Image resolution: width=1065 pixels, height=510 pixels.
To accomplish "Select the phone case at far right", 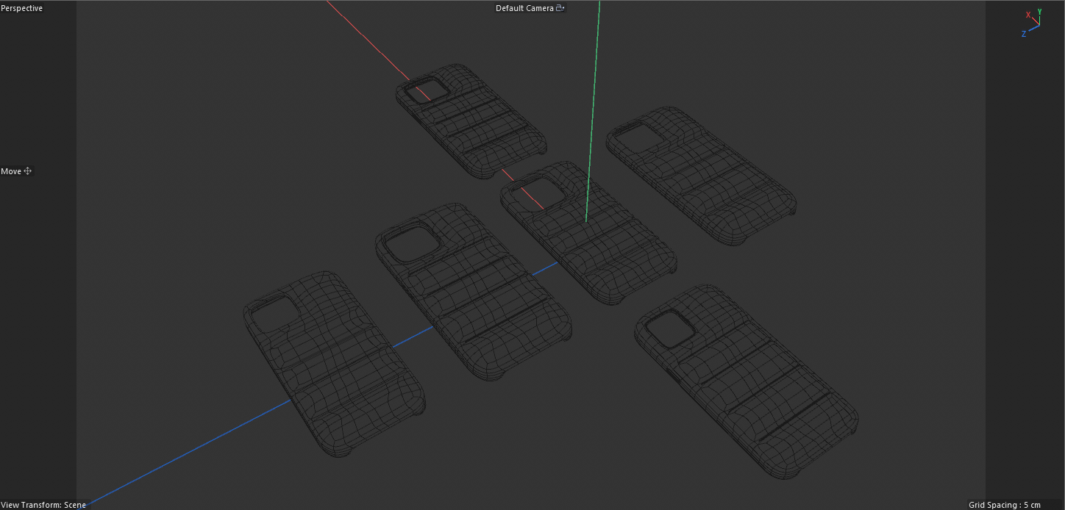I will pyautogui.click(x=702, y=176).
